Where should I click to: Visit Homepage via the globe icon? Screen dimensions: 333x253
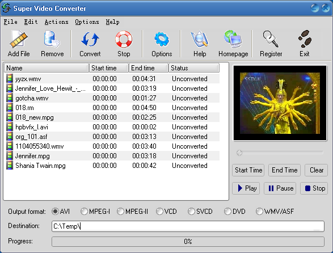(233, 39)
